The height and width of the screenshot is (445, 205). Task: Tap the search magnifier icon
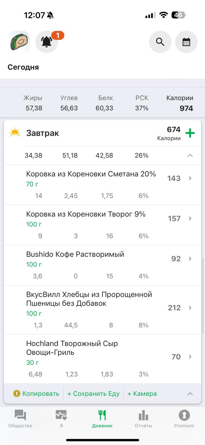point(160,42)
